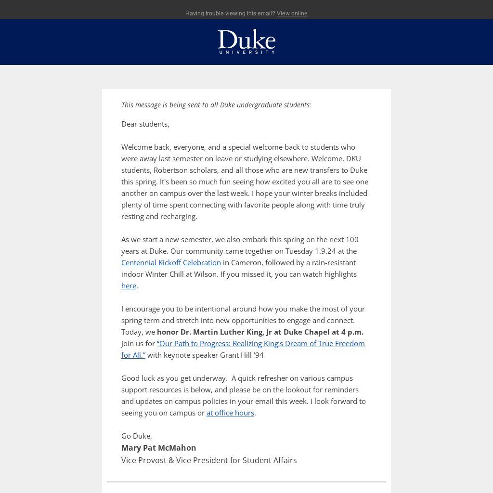Open the View online link

(x=292, y=13)
